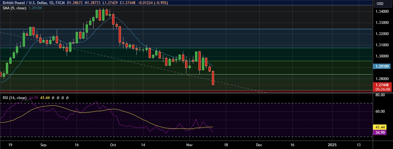Click the 80.00 RSI scale label

coord(380,95)
